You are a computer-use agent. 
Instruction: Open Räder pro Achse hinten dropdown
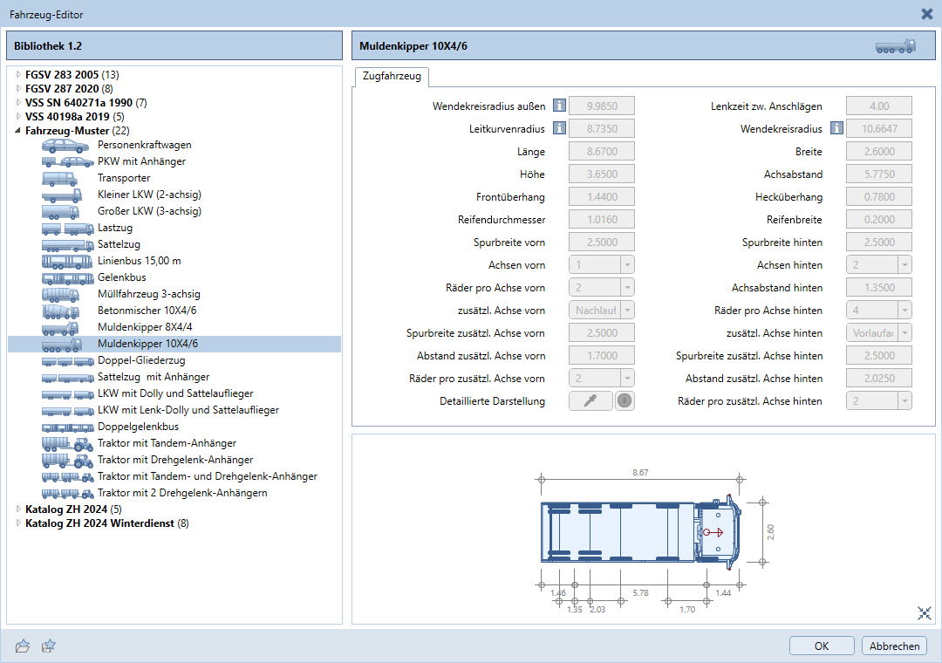pyautogui.click(x=904, y=310)
